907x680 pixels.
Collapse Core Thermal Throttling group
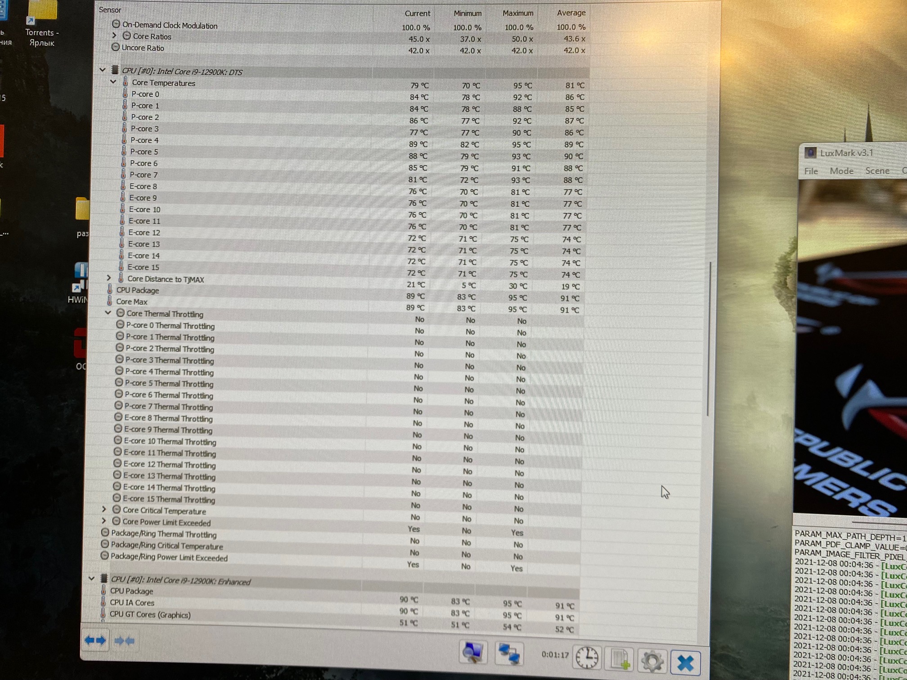108,313
